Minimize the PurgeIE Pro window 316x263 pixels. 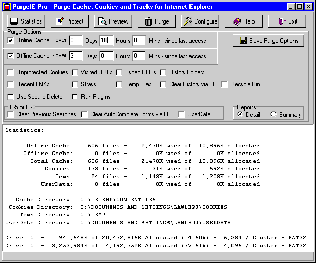pos(290,7)
